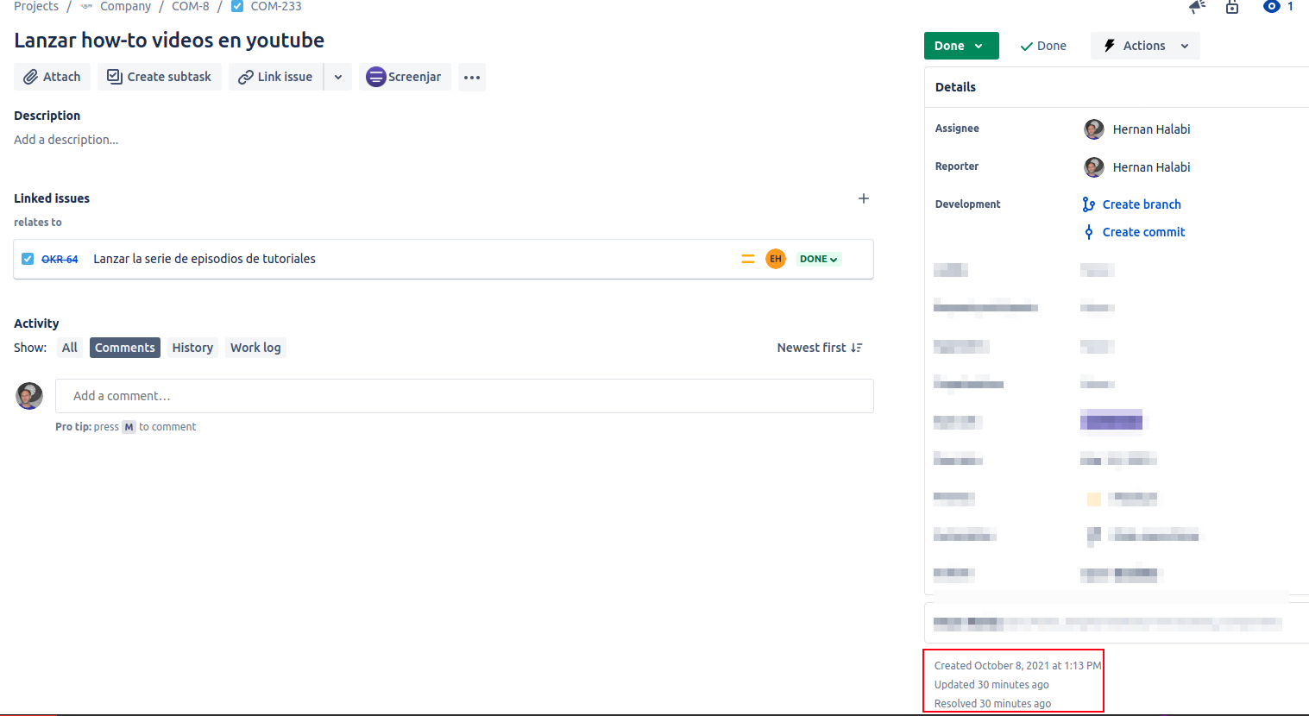Open the megaphone feedback icon
This screenshot has width=1309, height=716.
click(x=1197, y=7)
